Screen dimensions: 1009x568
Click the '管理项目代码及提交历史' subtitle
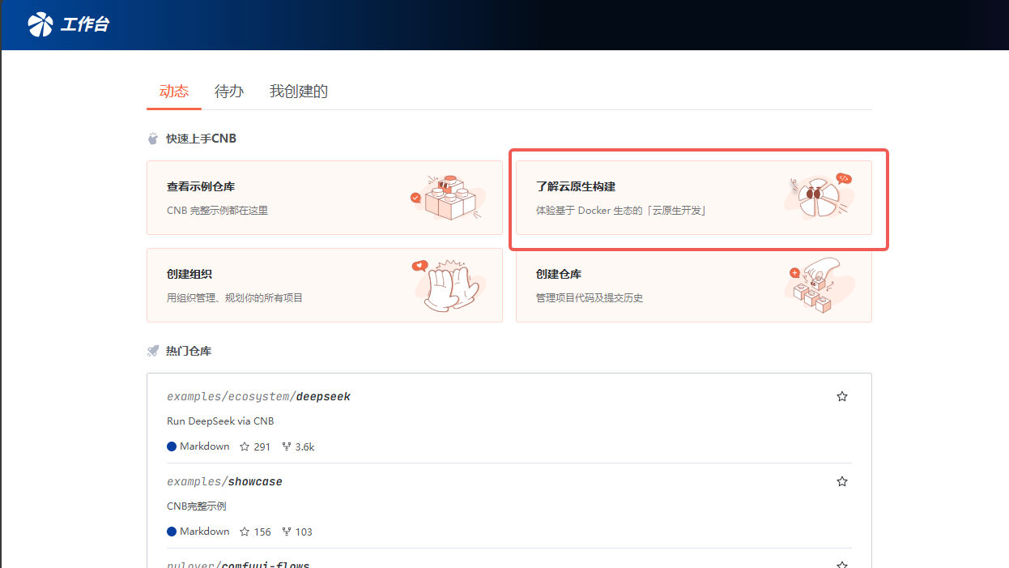point(590,298)
